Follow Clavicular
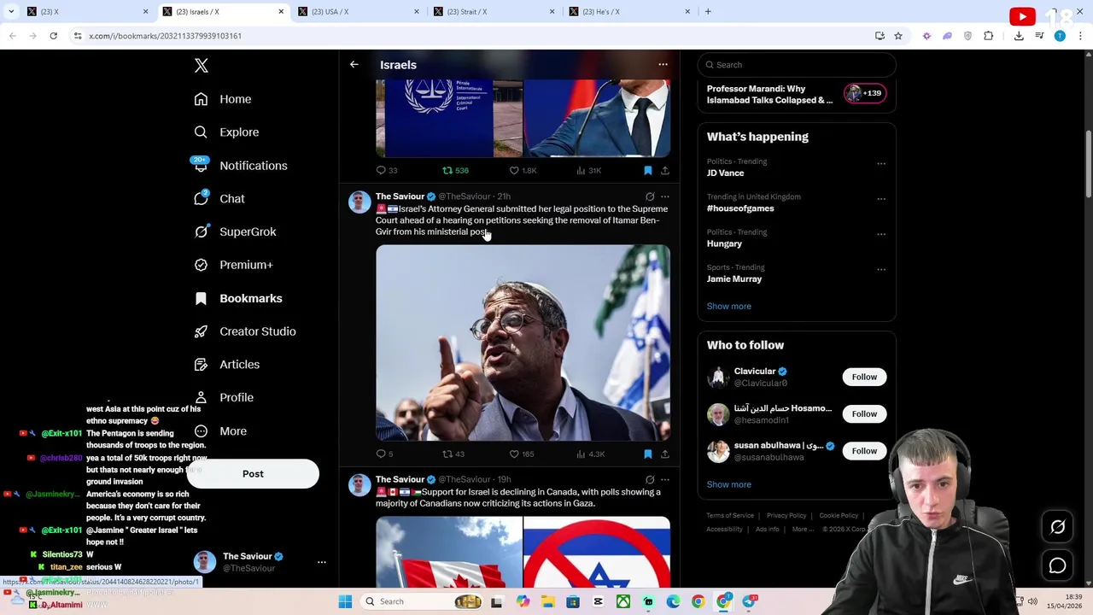Viewport: 1093px width, 615px height. (864, 377)
